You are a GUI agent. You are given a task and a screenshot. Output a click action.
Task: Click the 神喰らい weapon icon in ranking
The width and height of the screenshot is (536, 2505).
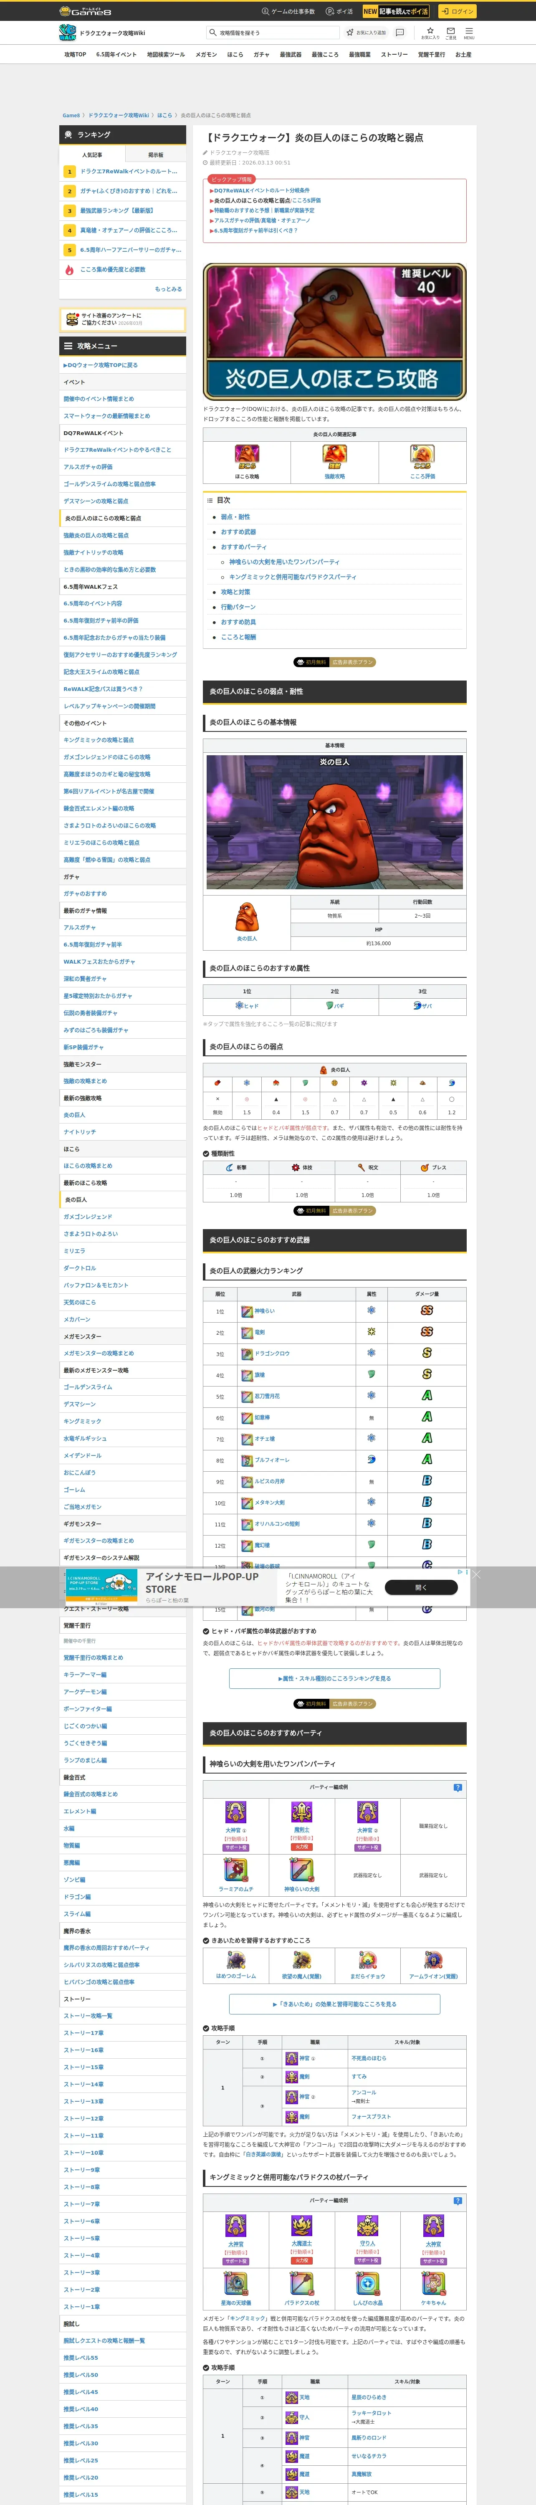click(x=247, y=1311)
